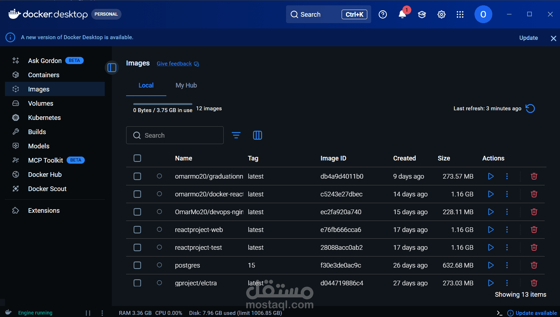The image size is (560, 317).
Task: Check the reactproject-web row checkbox
Action: tap(137, 229)
